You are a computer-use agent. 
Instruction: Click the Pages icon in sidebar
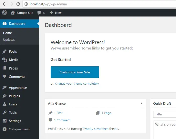(4, 68)
